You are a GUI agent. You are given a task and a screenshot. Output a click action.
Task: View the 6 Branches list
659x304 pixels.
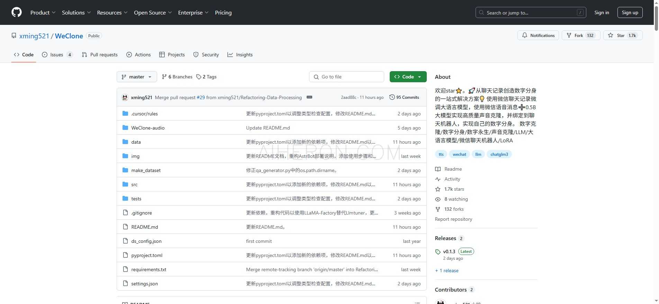pyautogui.click(x=177, y=77)
